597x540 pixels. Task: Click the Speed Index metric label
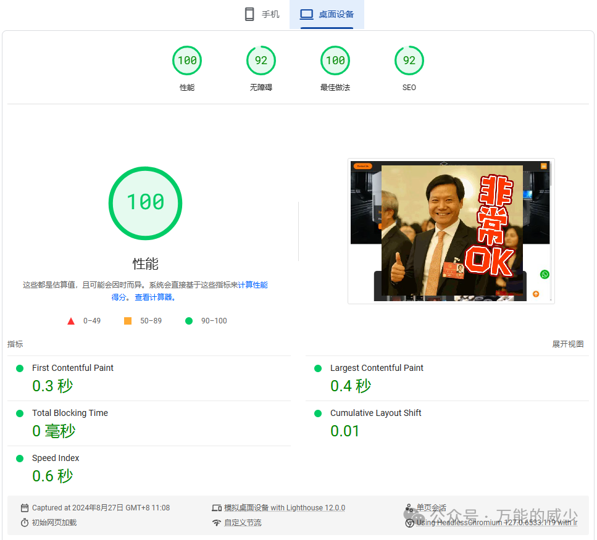tap(56, 458)
